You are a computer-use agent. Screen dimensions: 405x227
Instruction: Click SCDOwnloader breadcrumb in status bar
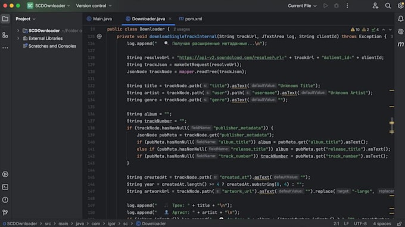point(20,223)
